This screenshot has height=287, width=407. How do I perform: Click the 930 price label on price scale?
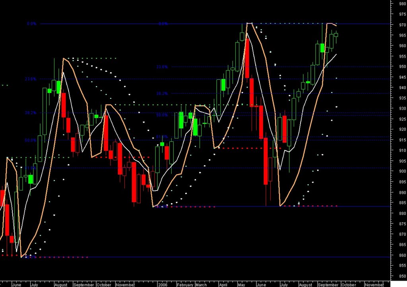(x=402, y=108)
